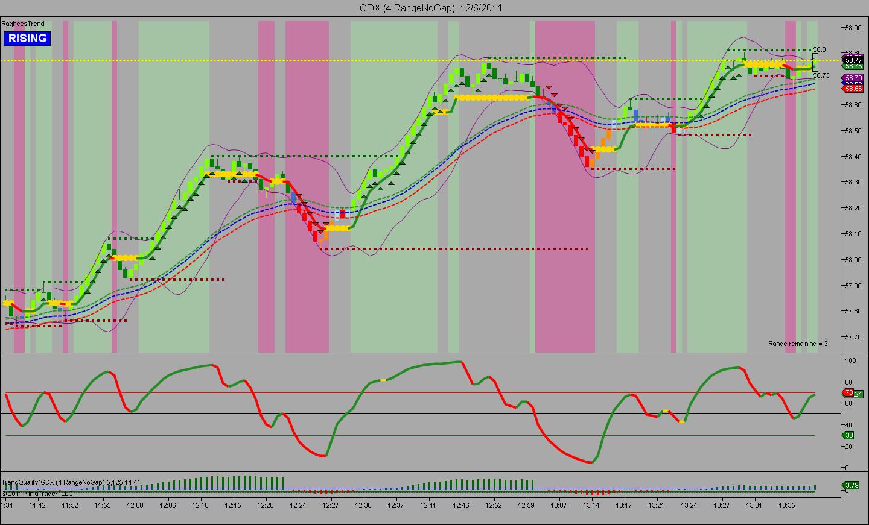The width and height of the screenshot is (869, 525).
Task: Click the 100 level on oscillator axis
Action: pyautogui.click(x=851, y=360)
